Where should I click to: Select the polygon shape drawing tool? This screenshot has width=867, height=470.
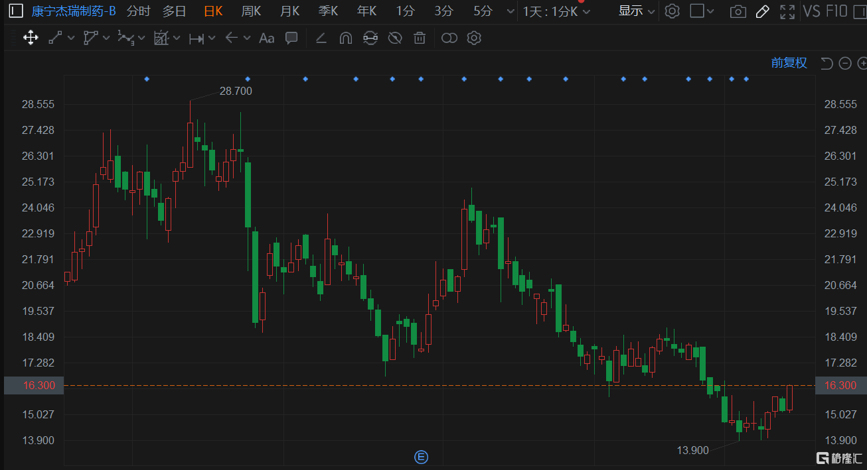91,38
